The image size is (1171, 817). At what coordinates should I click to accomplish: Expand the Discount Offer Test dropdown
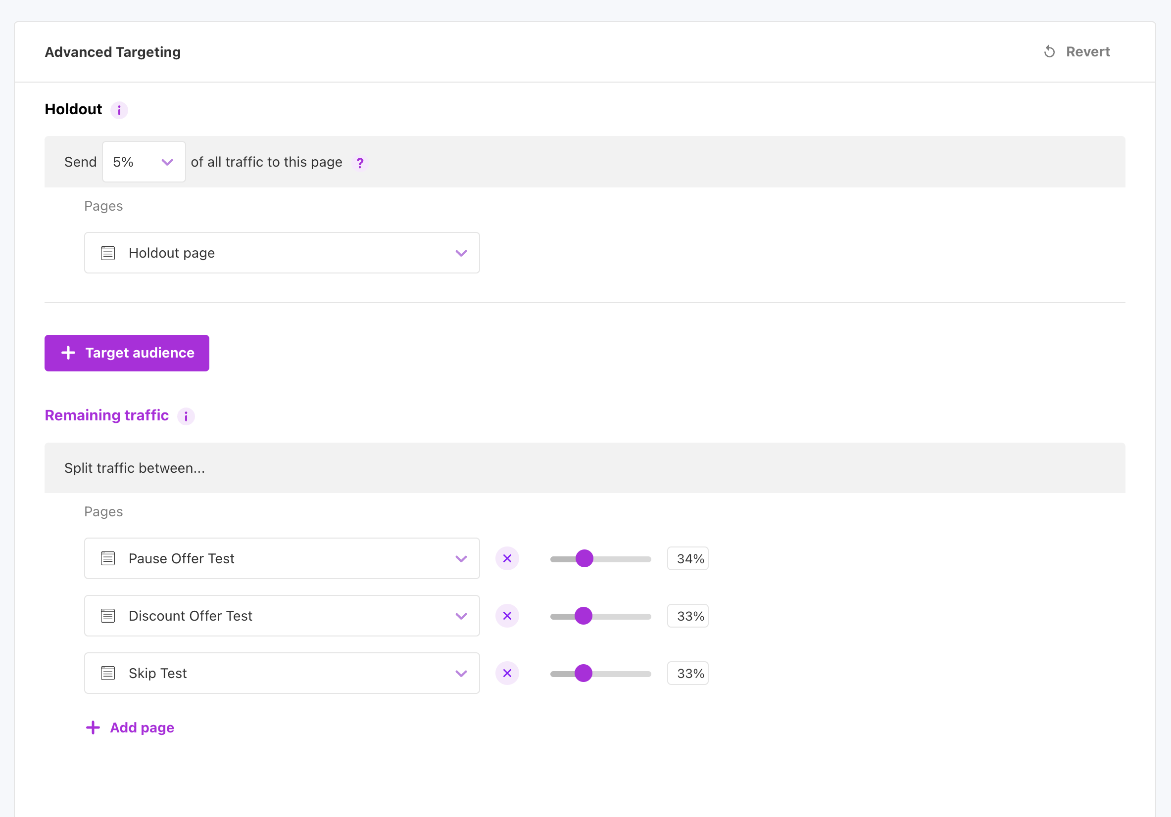pyautogui.click(x=282, y=616)
